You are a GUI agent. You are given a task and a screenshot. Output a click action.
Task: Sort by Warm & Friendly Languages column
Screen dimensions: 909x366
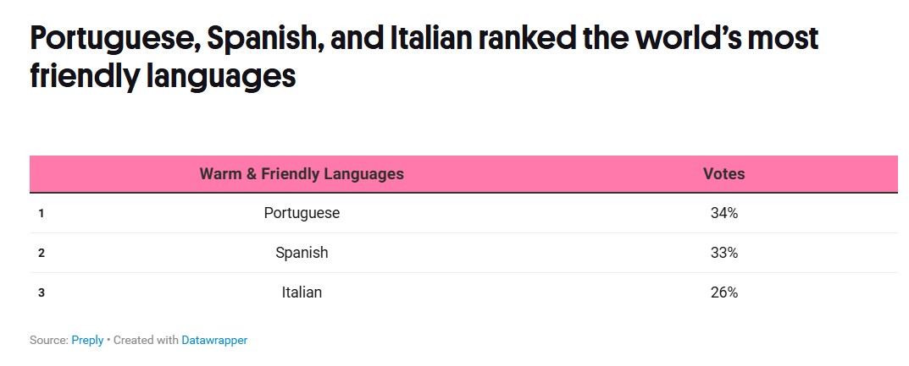coord(302,174)
